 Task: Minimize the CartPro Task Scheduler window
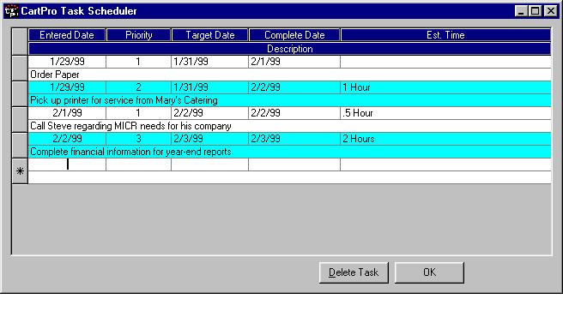click(x=521, y=11)
